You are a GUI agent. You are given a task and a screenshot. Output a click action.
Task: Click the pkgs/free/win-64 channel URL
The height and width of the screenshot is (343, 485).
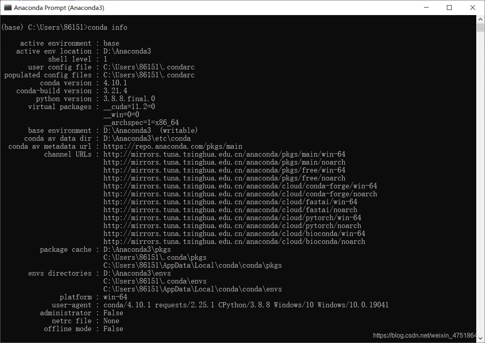pyautogui.click(x=224, y=170)
